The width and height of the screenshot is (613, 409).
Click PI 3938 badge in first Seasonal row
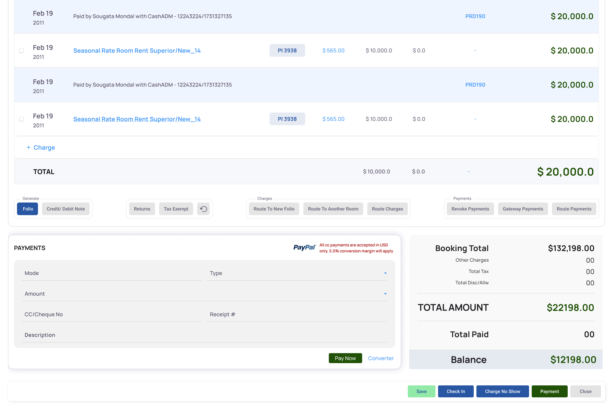[287, 51]
